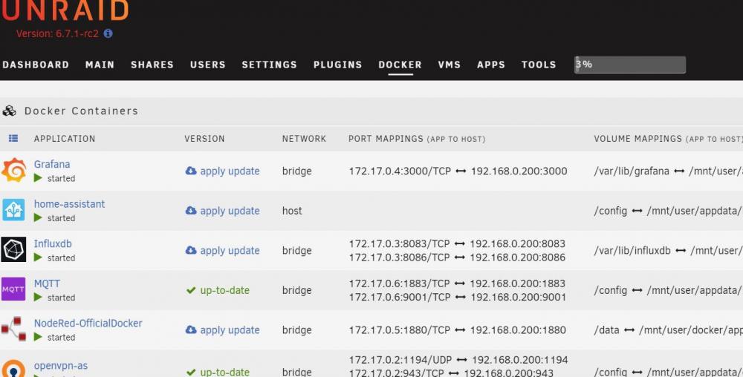The width and height of the screenshot is (743, 377).
Task: Apply update for NodeRed-OfficialDocker
Action: pyautogui.click(x=222, y=330)
